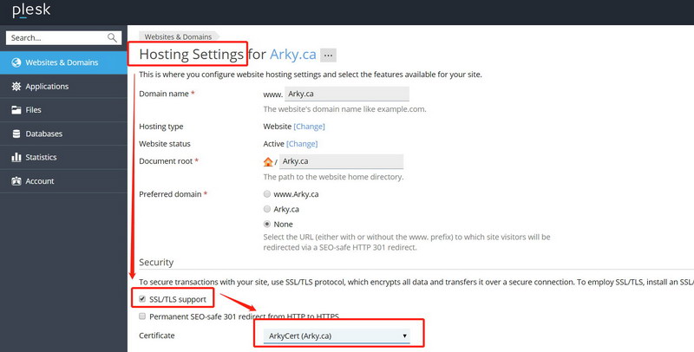Image resolution: width=694 pixels, height=352 pixels.
Task: Select www.Arky.ca as preferred domain
Action: point(267,193)
